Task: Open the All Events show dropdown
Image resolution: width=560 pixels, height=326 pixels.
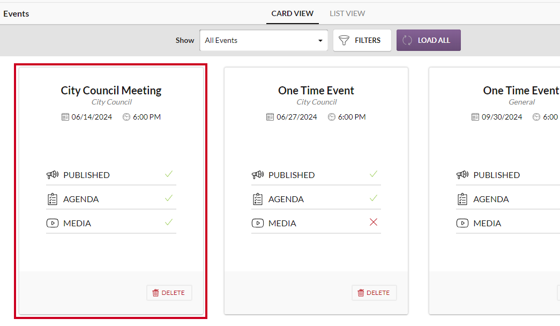Action: (264, 40)
